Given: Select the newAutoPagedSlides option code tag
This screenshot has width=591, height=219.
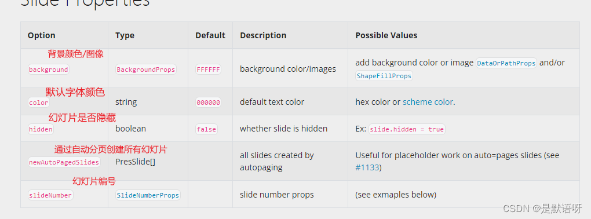Looking at the screenshot, I should click(x=64, y=162).
